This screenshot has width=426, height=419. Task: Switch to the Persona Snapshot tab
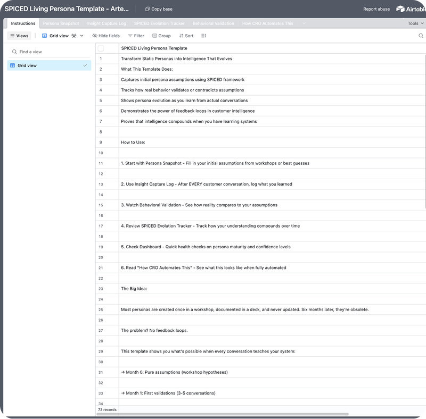61,23
